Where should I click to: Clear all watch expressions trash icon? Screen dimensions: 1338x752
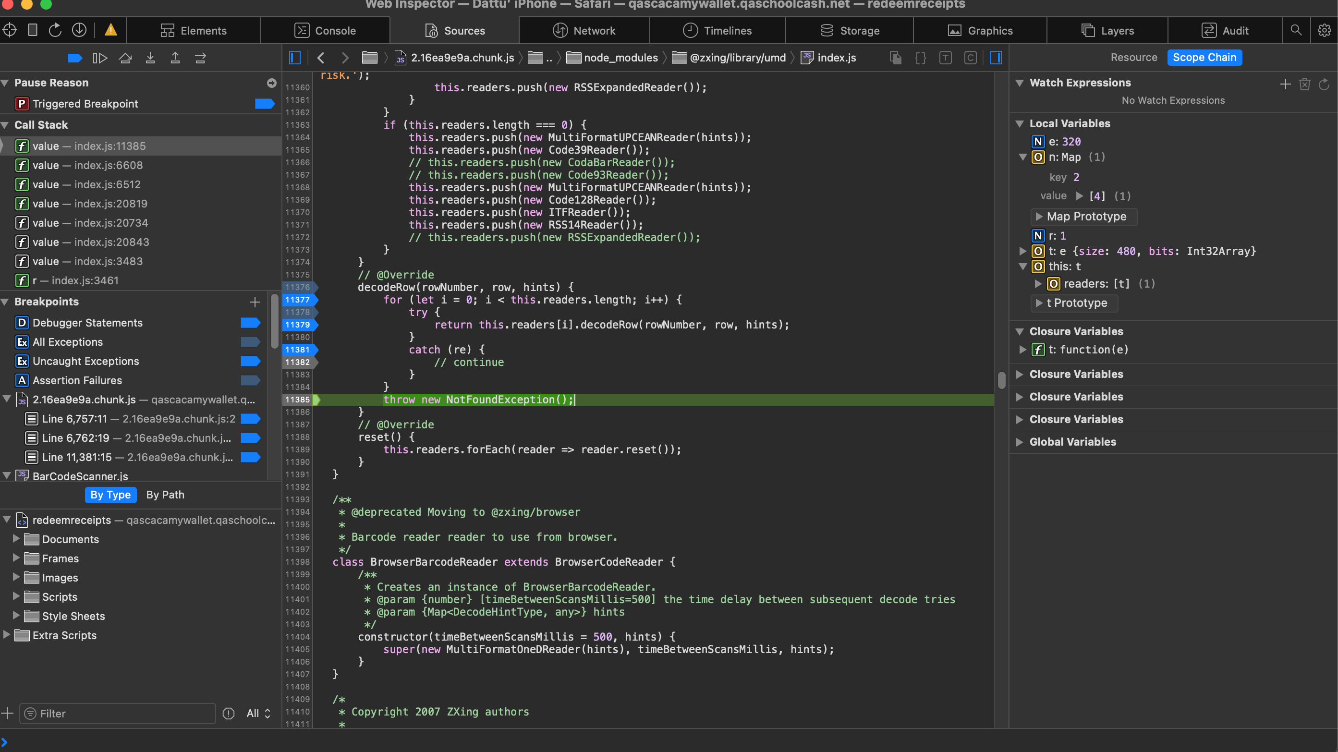[x=1304, y=84]
